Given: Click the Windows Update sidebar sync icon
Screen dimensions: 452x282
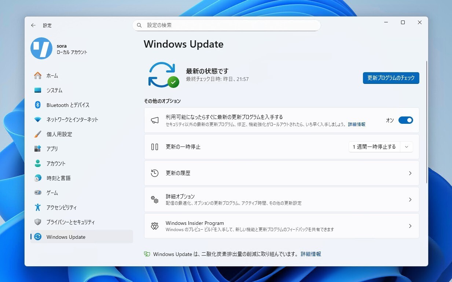Looking at the screenshot, I should (x=38, y=237).
